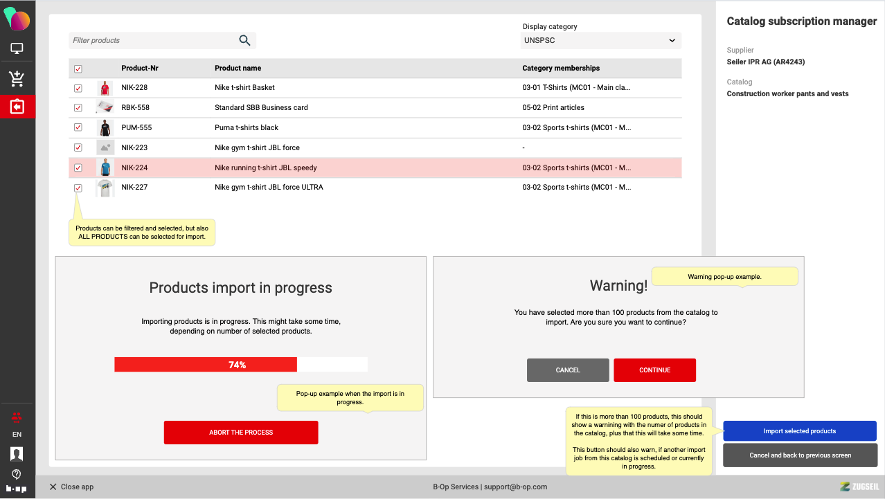885x499 pixels.
Task: Click the NIK-224 product thumbnail
Action: tap(105, 167)
